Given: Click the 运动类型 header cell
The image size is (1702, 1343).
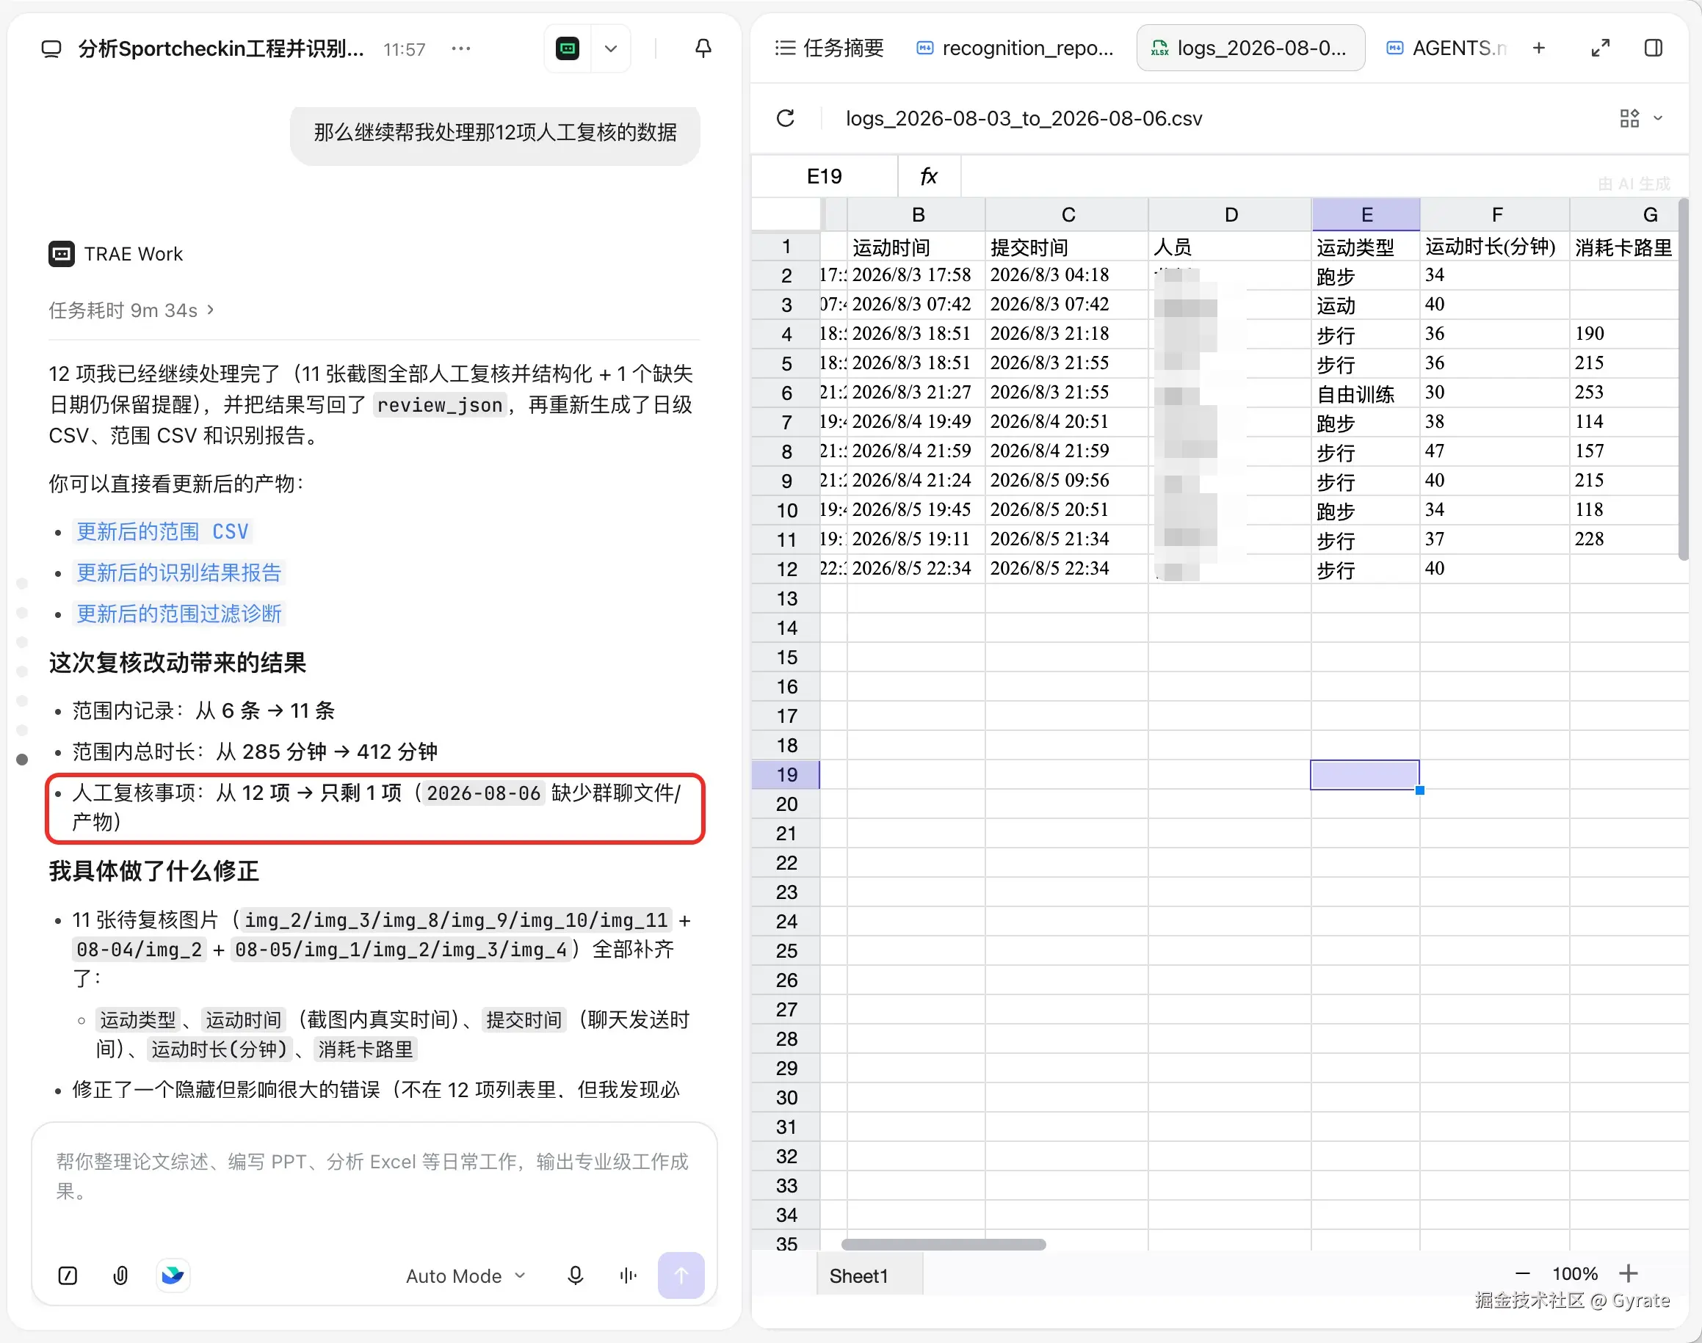Looking at the screenshot, I should pos(1366,247).
